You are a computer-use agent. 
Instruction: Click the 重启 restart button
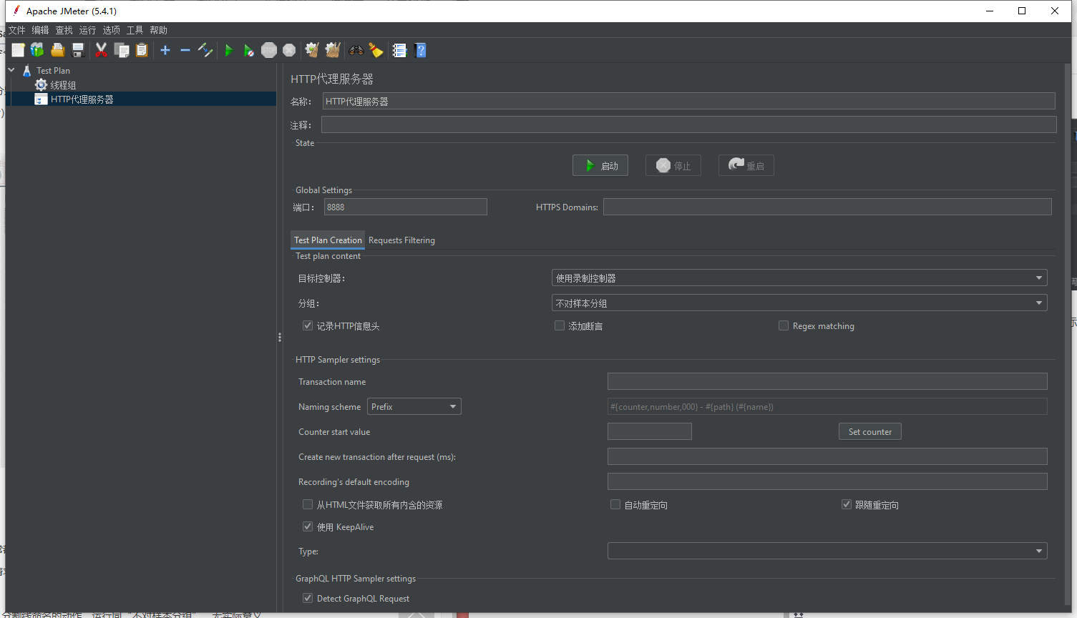tap(746, 165)
